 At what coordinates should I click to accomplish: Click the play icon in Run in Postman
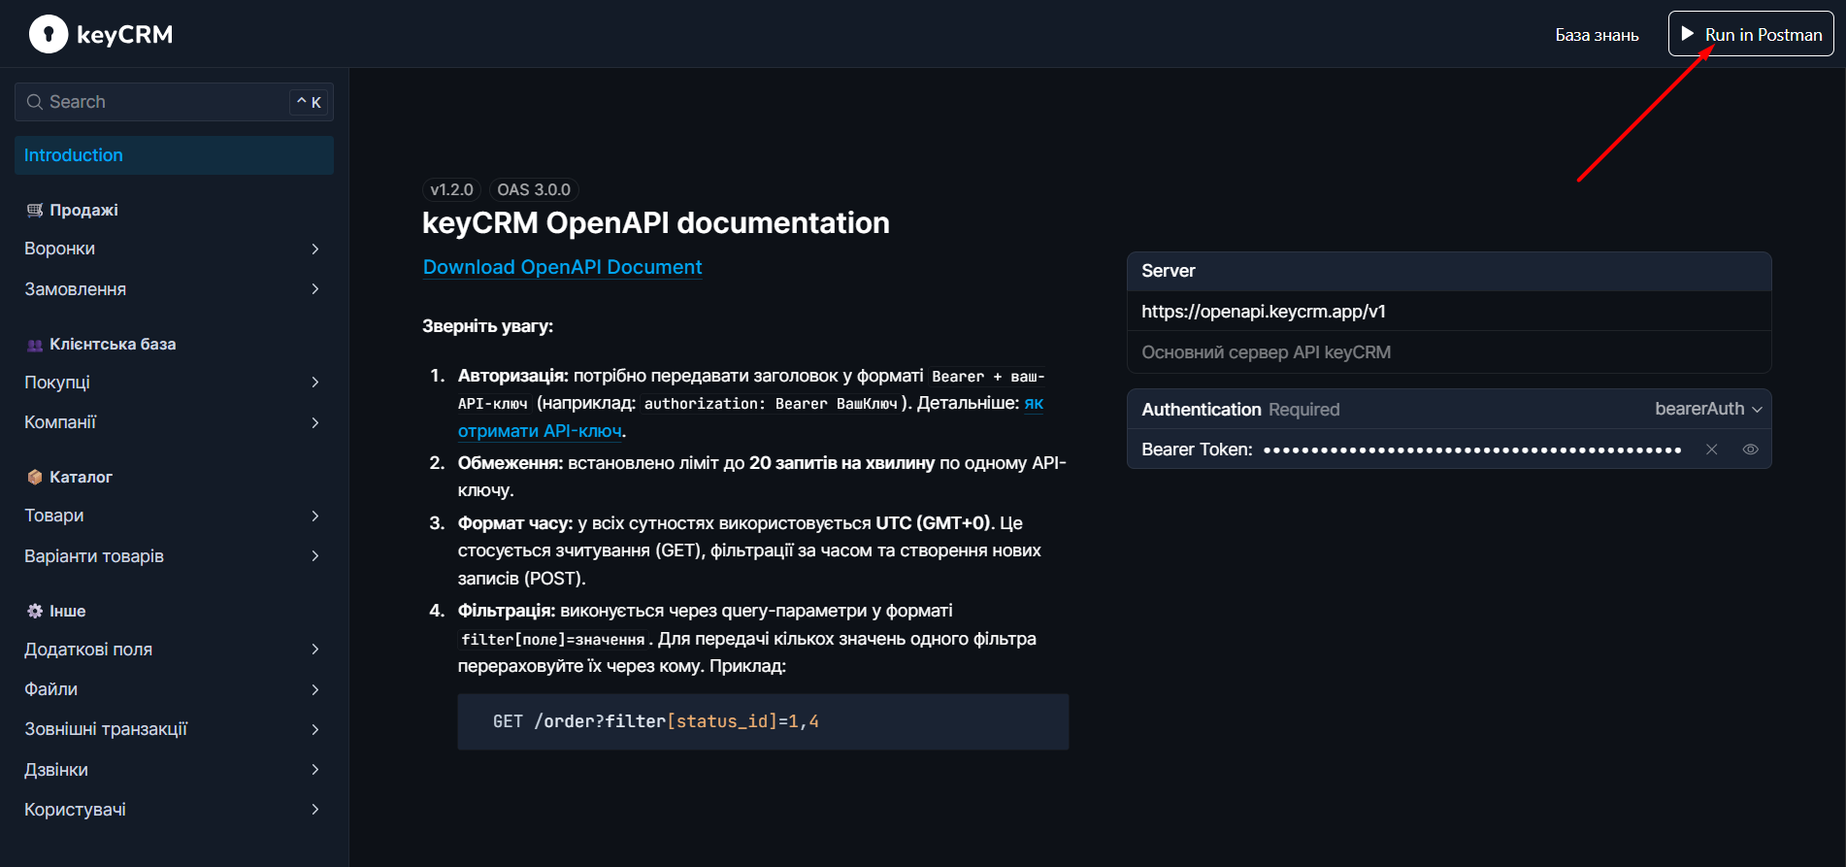point(1688,34)
